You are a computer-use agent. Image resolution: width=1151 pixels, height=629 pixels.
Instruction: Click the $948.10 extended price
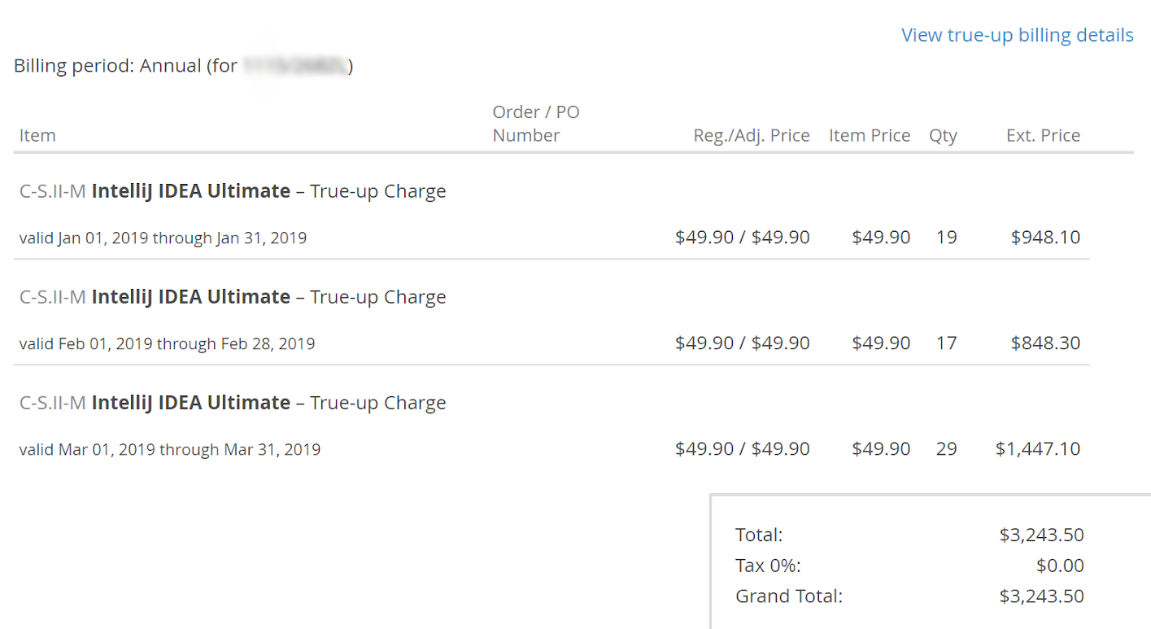(x=1045, y=238)
